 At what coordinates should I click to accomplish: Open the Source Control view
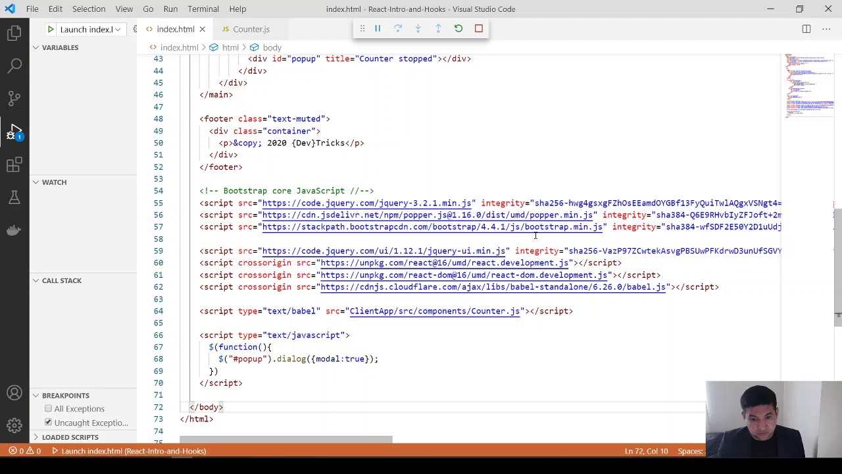(14, 98)
